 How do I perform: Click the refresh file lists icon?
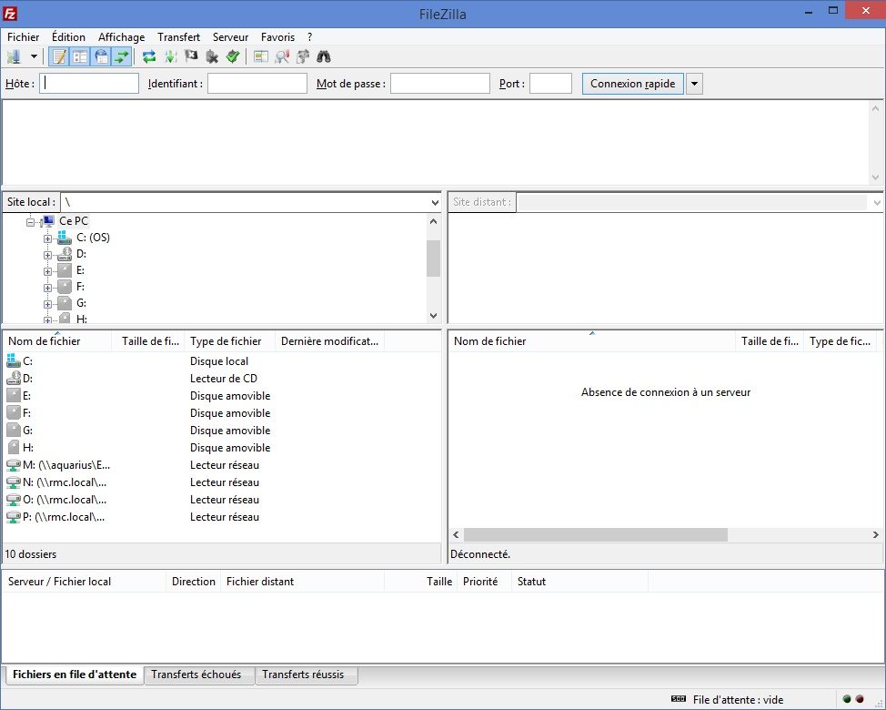(x=149, y=56)
